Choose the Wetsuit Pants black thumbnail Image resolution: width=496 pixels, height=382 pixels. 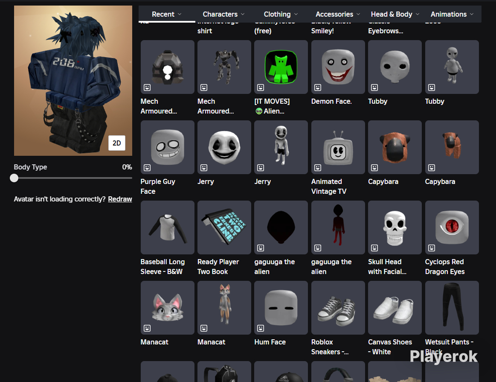coord(452,308)
